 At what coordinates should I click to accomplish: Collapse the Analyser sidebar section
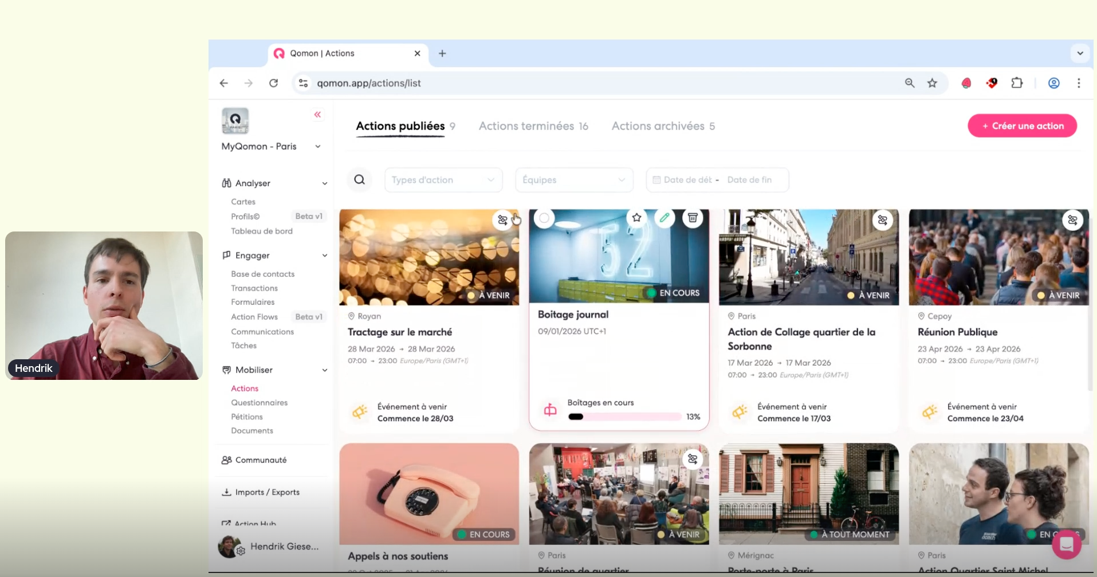[324, 183]
